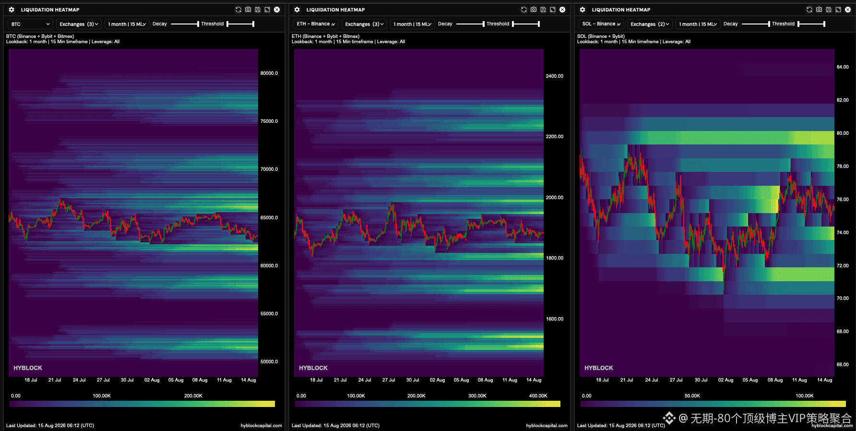
Task: Visit hyblockcapital.com link under ETH heatmap
Action: pyautogui.click(x=547, y=426)
